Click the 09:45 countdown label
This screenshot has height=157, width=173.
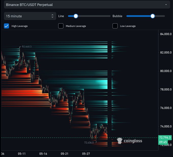click(x=163, y=142)
